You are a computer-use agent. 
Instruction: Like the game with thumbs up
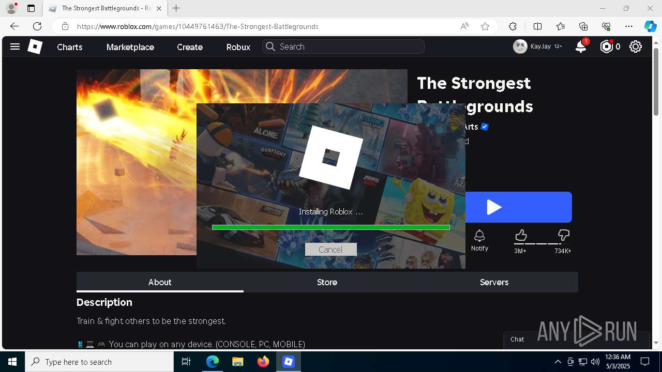(x=521, y=236)
